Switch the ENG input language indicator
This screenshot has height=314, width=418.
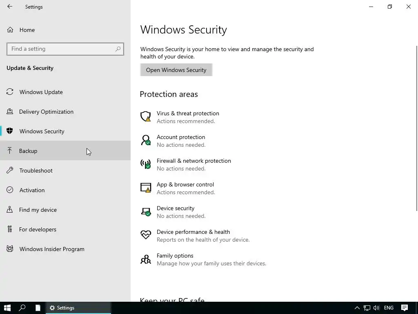(x=389, y=308)
